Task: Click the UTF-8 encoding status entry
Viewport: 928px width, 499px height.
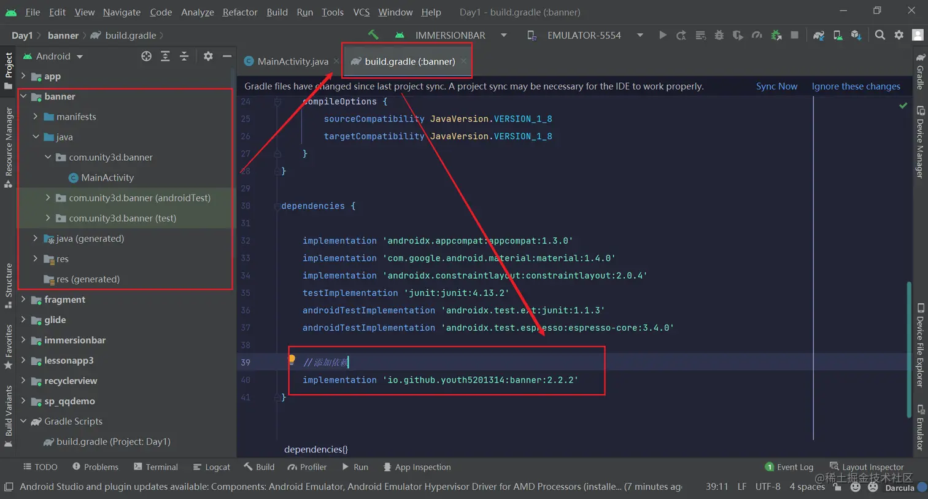Action: [x=768, y=487]
